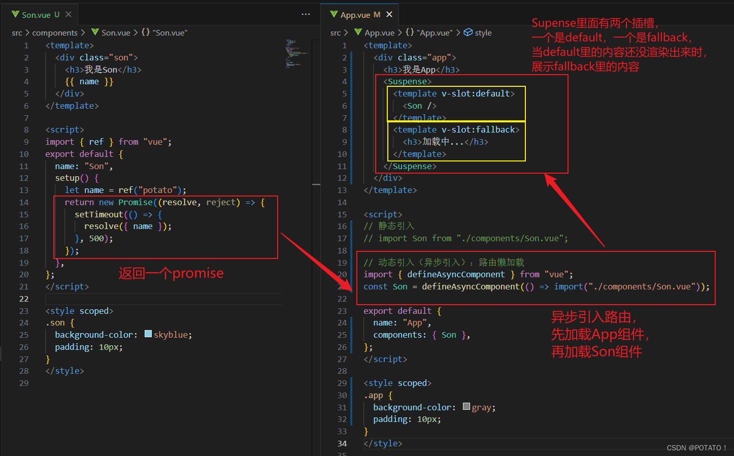Click "defineAsyncComponent" in the import statement
Screen dimensions: 734x456
point(456,274)
